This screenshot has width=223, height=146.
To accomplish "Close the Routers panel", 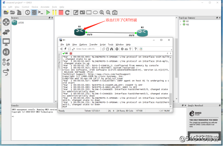I will (x=52, y=18).
